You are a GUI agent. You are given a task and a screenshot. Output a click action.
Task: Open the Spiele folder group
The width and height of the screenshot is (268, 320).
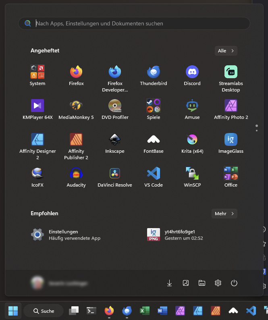pos(154,109)
